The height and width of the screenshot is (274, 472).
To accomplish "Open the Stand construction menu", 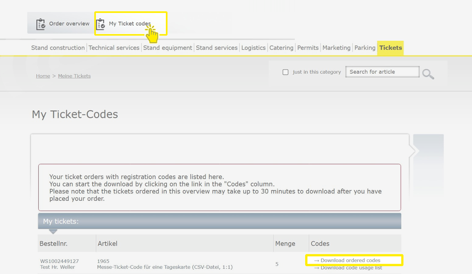I will point(58,48).
